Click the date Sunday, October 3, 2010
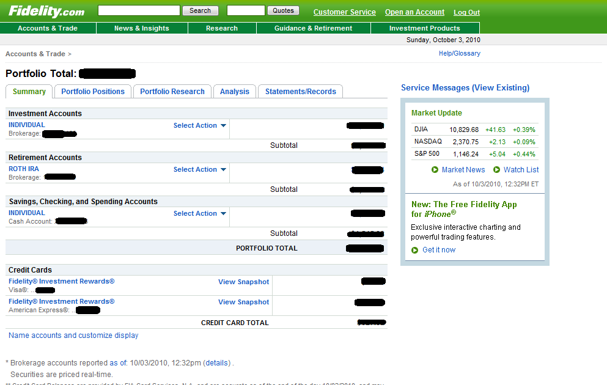Screen dimensions: 607x385 443,40
